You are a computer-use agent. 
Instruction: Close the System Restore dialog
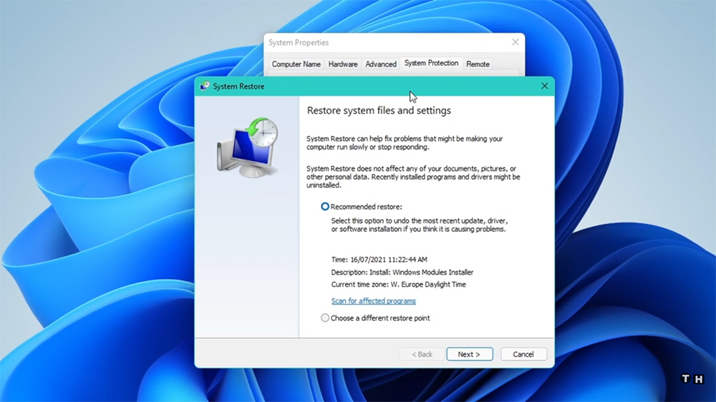tap(544, 87)
